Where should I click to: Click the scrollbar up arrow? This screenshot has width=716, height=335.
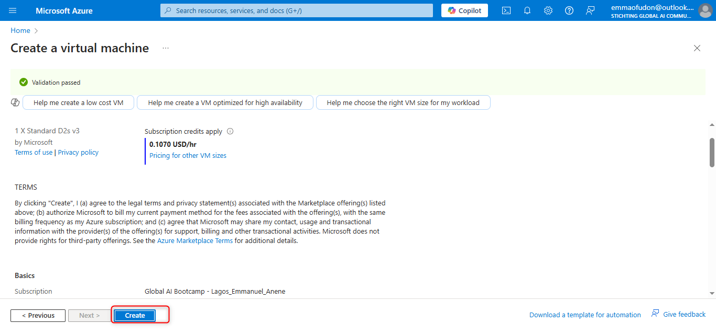712,124
